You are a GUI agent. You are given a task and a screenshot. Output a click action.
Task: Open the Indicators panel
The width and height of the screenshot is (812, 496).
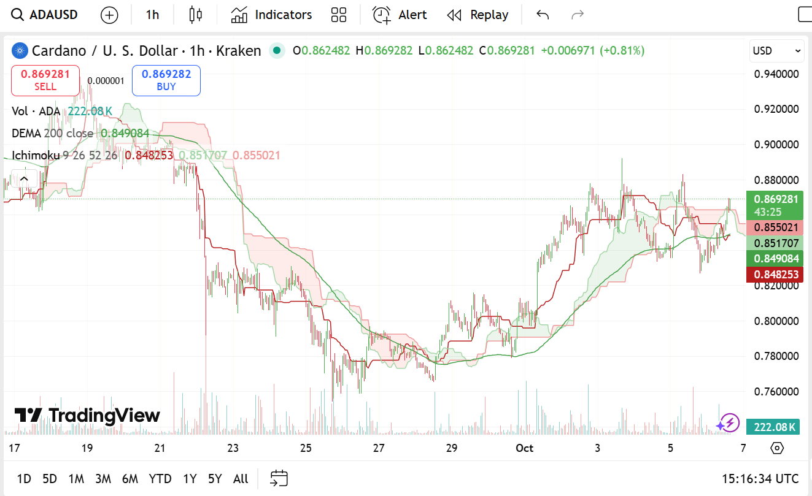click(271, 15)
